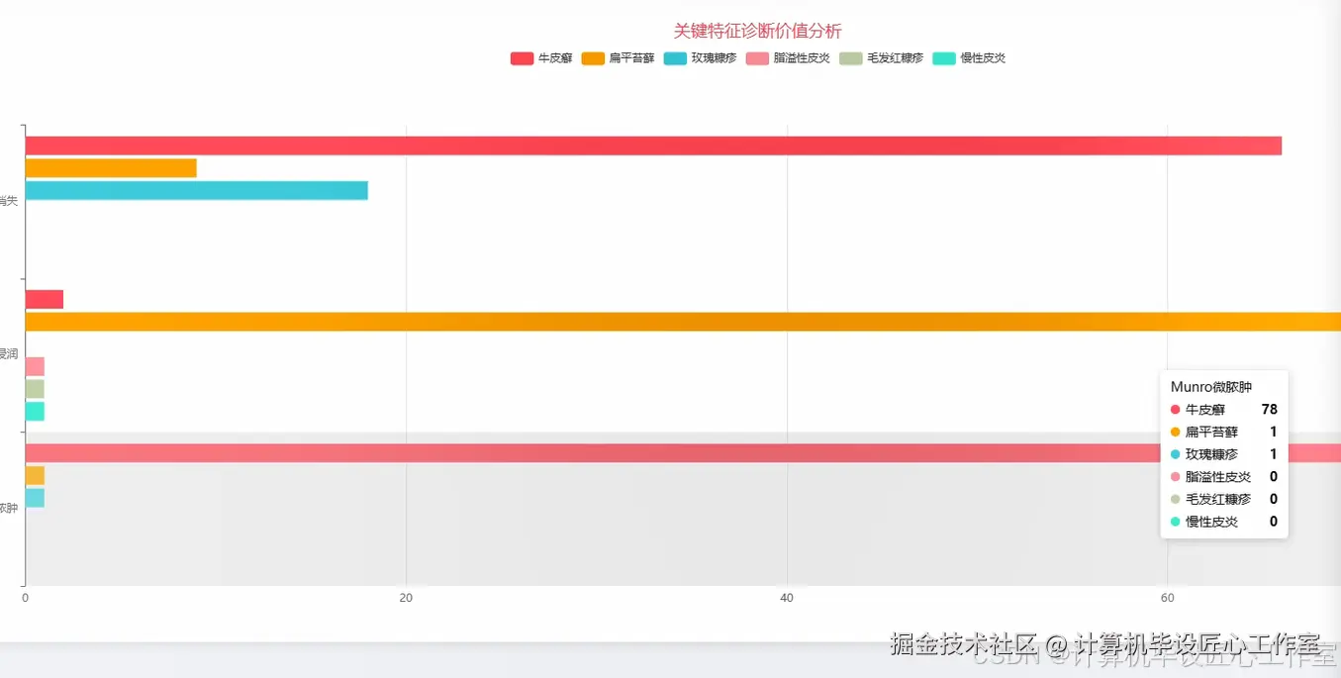This screenshot has width=1341, height=678.
Task: Click the x-axis label 0
Action: 25,598
